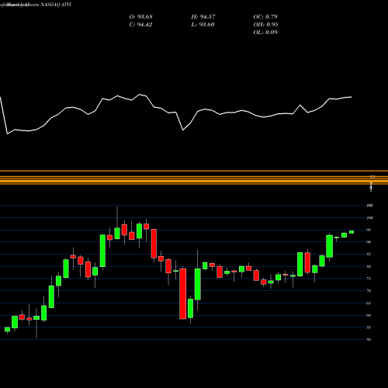Click the 85 price axis label
Viewport: 388px width, 388px height.
tap(369, 255)
